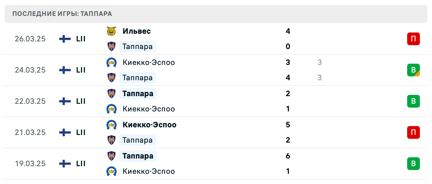
Task: Click Таппара logo in 26.03.25 match
Action: (112, 46)
